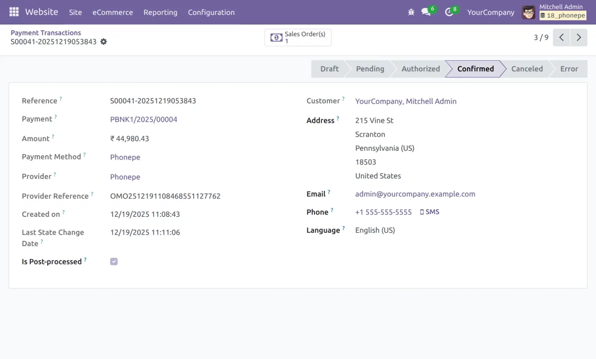Open the Configuration menu
Image resolution: width=596 pixels, height=359 pixels.
(211, 12)
